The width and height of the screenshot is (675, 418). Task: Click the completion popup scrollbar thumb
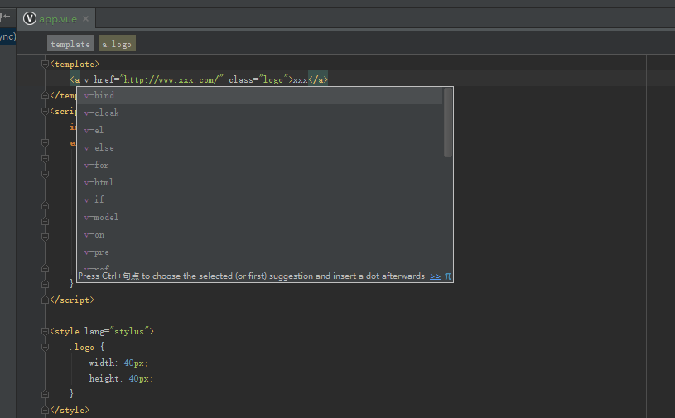point(448,123)
